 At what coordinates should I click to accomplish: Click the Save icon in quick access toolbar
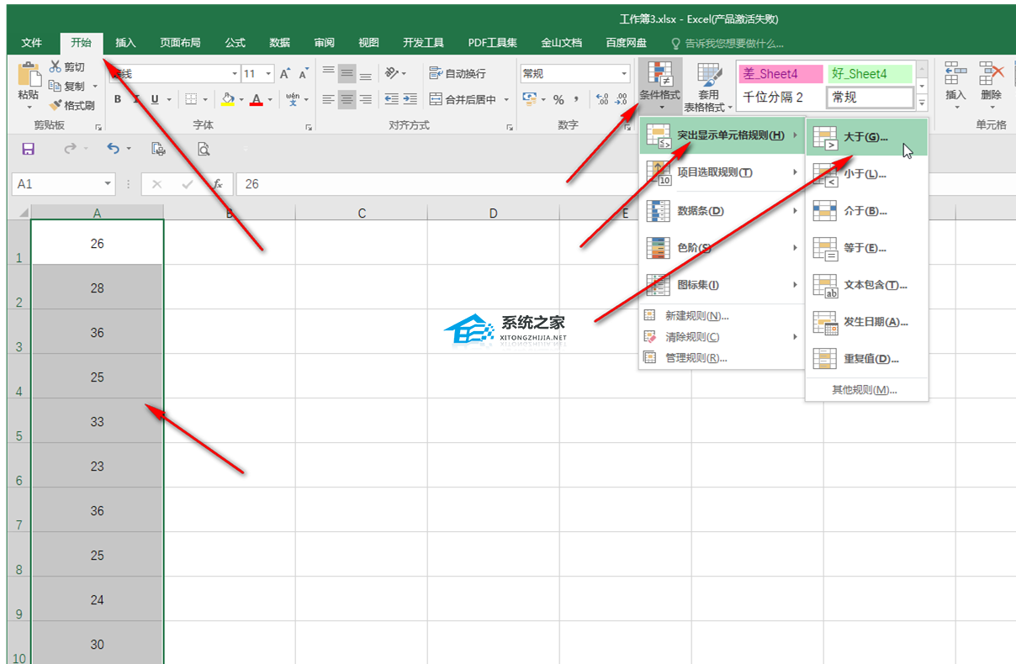[28, 149]
